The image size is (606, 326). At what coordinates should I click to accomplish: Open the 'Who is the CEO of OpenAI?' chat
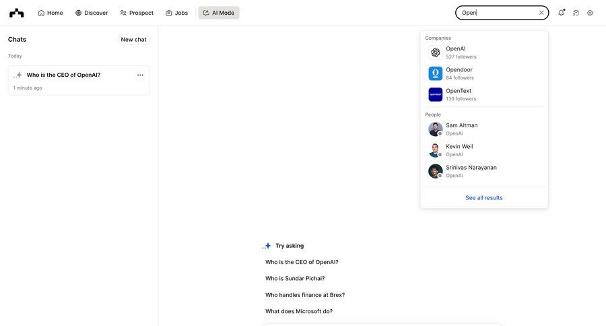click(79, 80)
